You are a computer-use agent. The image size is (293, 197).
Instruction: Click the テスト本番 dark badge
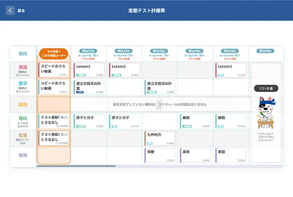(x=266, y=88)
